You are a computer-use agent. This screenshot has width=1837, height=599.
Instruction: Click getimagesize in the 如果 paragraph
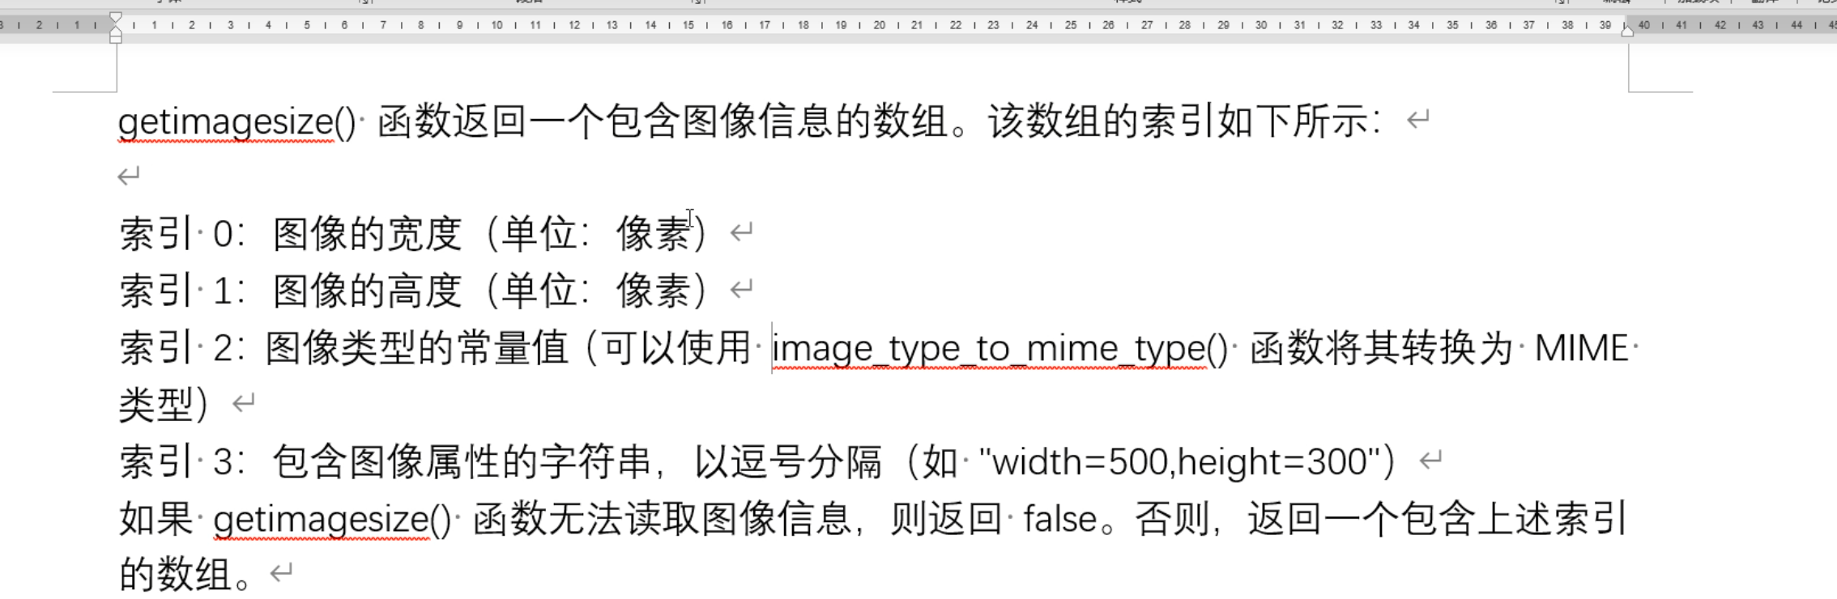coord(322,519)
